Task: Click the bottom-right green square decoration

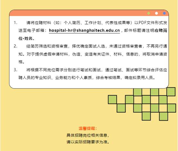Action: click(x=164, y=116)
